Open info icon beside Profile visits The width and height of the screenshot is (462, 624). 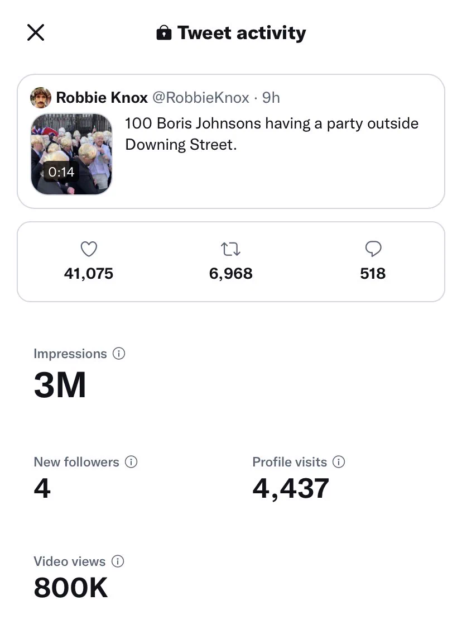339,461
